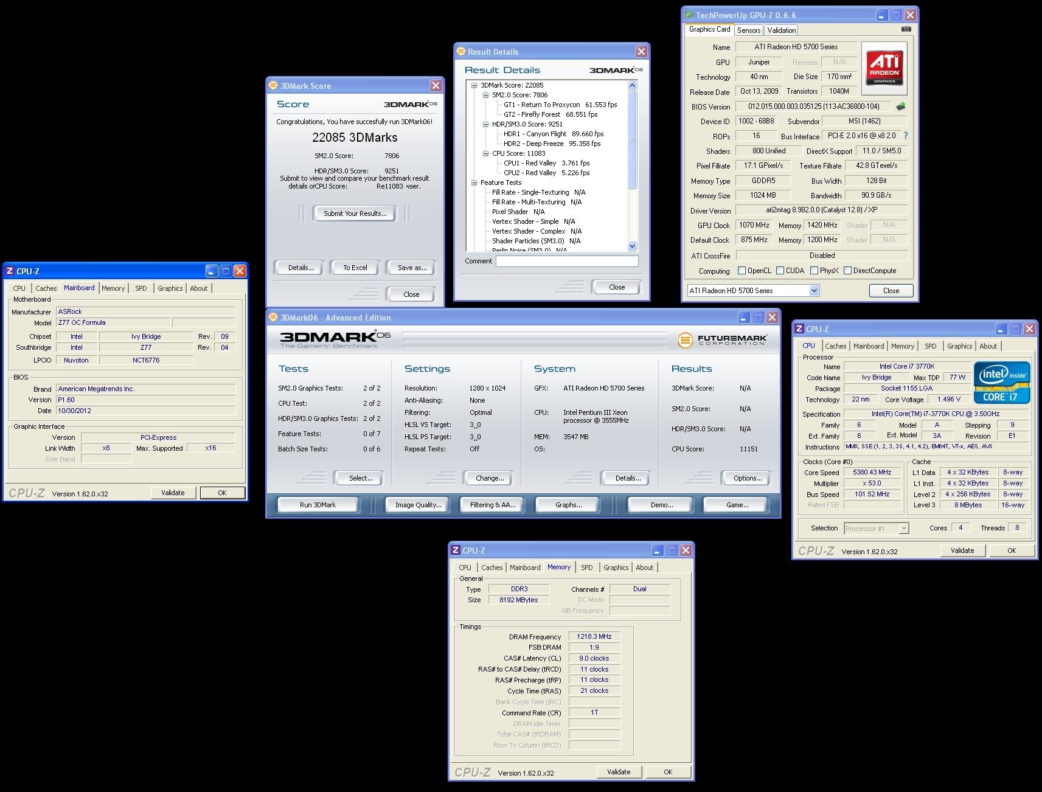Switch to the Validation tab in GPU-Z
The image size is (1042, 792).
click(x=781, y=30)
